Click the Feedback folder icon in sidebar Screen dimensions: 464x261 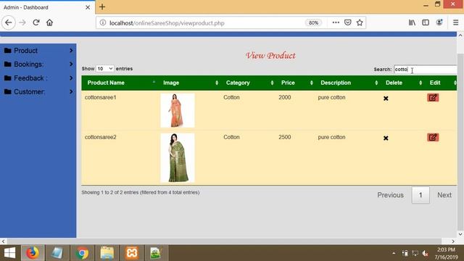pyautogui.click(x=8, y=78)
